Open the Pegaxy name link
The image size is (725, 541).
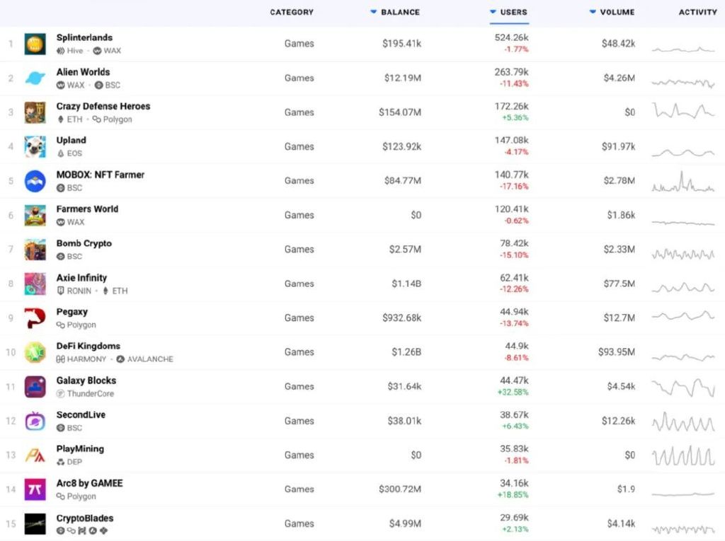[72, 312]
